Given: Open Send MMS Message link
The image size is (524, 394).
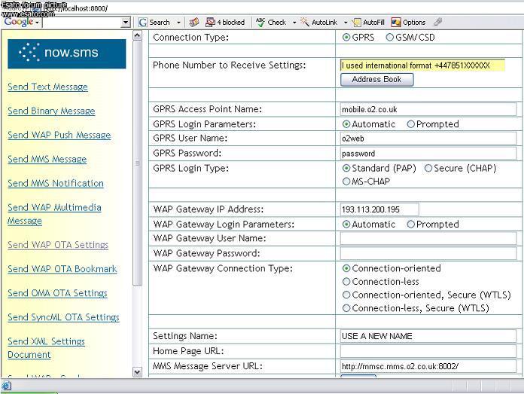Looking at the screenshot, I should [47, 159].
